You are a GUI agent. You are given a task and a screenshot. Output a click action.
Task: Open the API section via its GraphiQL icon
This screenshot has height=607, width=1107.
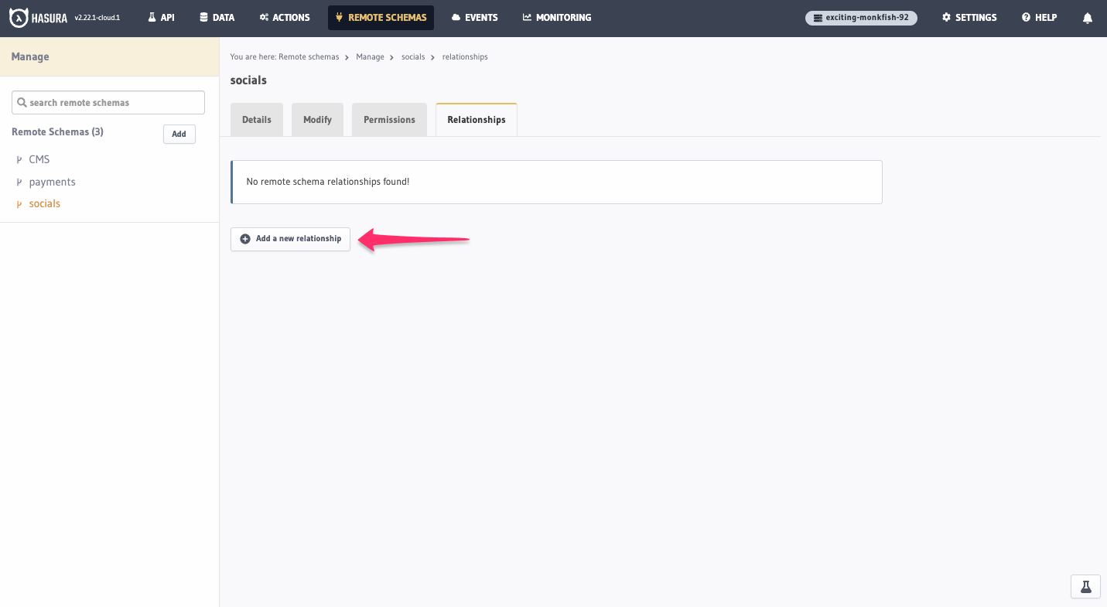152,17
